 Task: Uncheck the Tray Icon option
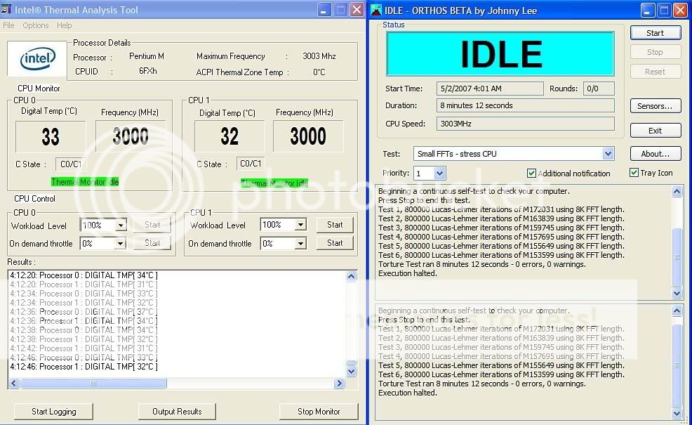click(x=634, y=173)
